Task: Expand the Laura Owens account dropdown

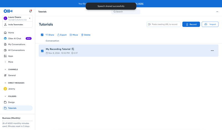Action: pos(30,18)
